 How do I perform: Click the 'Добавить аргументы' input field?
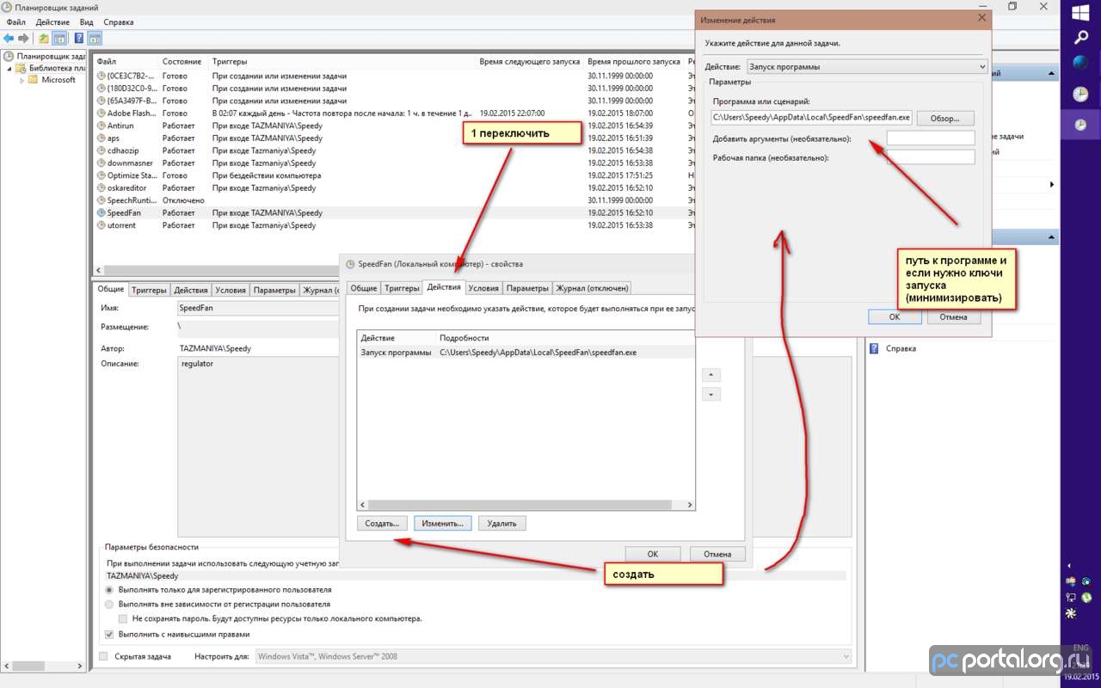point(930,138)
